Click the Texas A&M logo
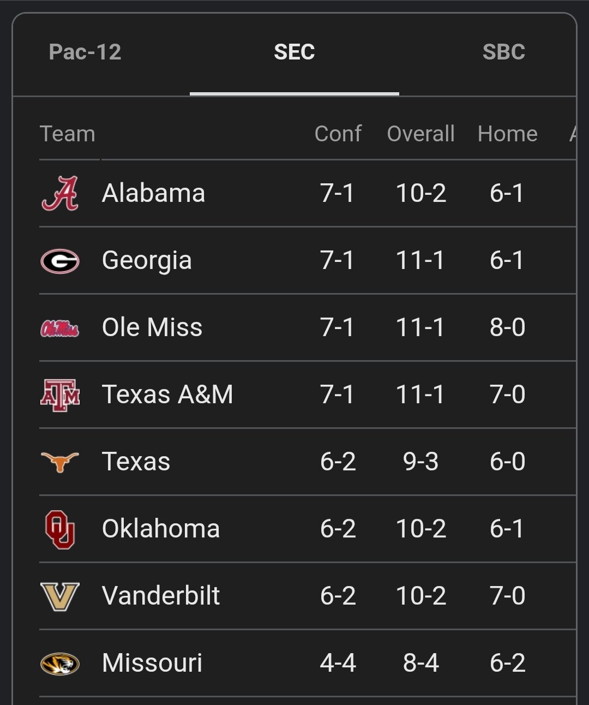Viewport: 589px width, 705px height. [60, 395]
